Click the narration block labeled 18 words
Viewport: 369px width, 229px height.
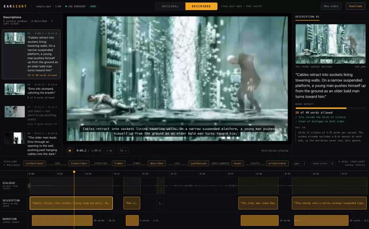pos(260,221)
